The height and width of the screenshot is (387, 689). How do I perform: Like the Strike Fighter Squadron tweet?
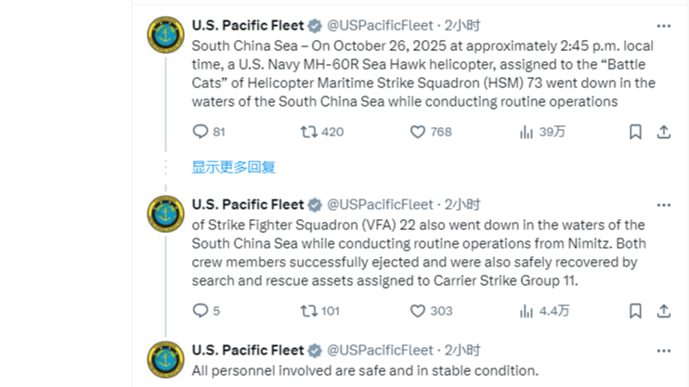coord(417,311)
